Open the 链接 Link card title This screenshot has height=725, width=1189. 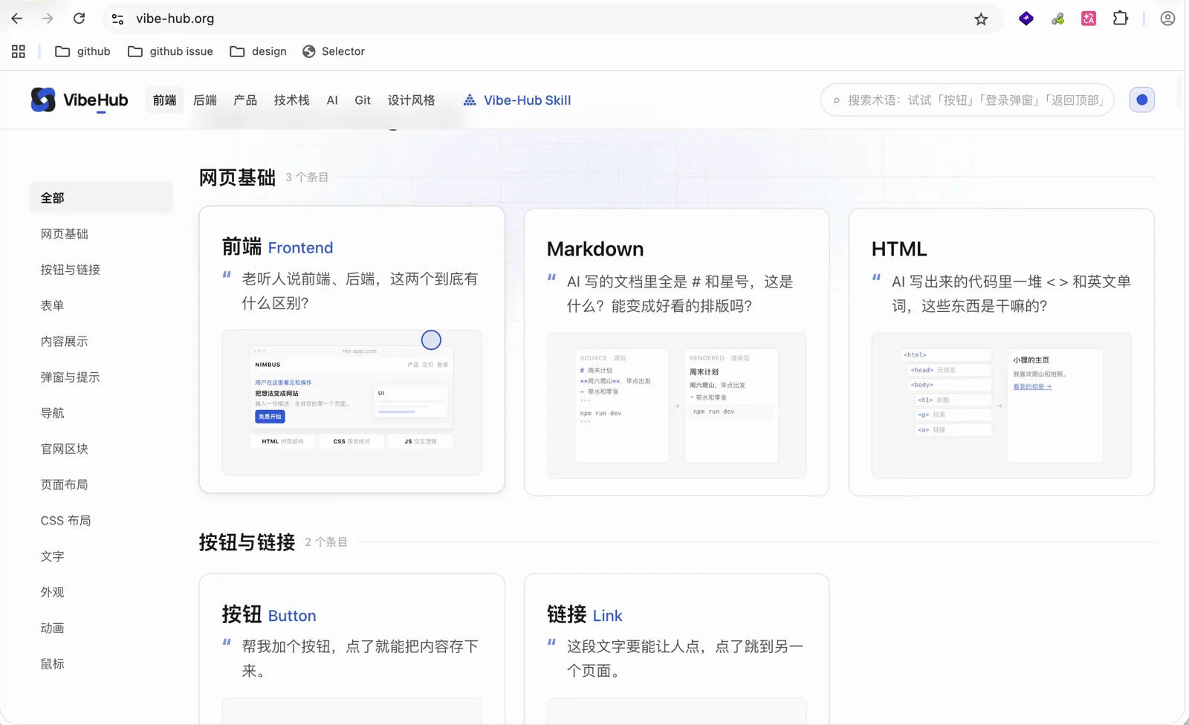(585, 614)
